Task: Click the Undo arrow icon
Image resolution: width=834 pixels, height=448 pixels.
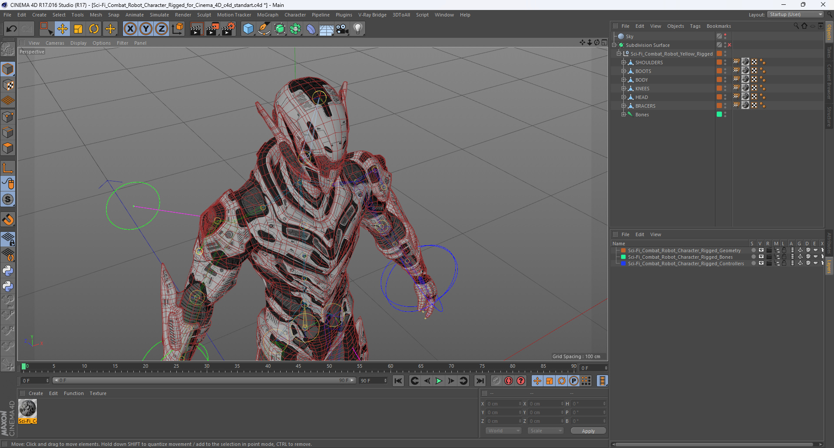Action: click(11, 29)
